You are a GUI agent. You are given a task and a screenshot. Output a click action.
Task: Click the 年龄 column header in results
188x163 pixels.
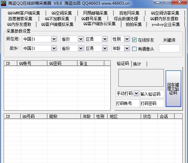tap(88, 116)
